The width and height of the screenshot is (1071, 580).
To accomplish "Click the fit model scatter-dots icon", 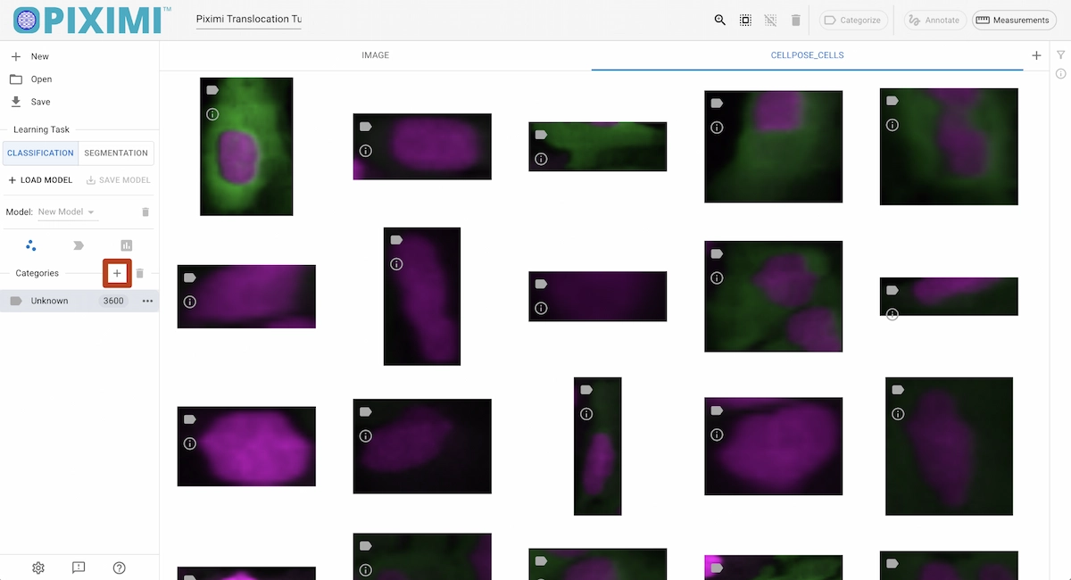I will click(x=31, y=245).
